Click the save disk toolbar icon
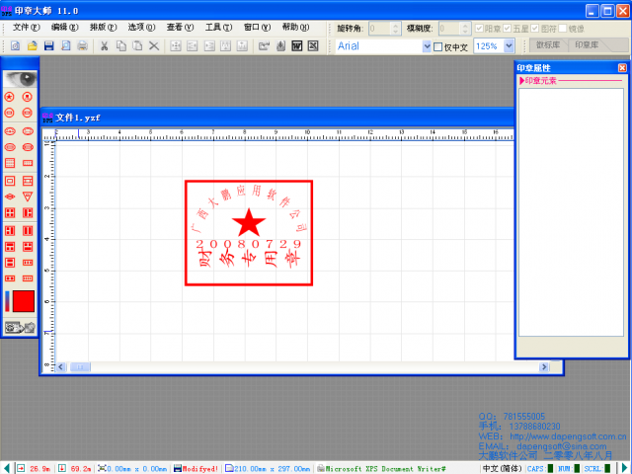This screenshot has width=632, height=474. point(48,46)
